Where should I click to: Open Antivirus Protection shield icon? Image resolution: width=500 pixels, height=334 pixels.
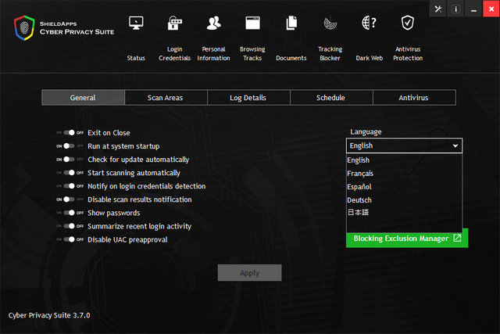coord(407,23)
